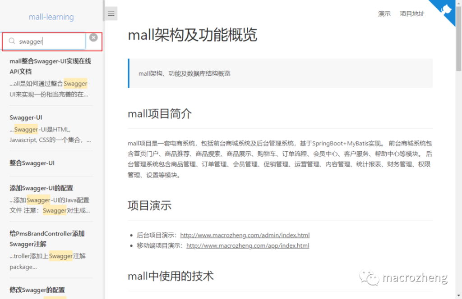The width and height of the screenshot is (462, 299).
Task: Open the 添加Swagger-UI的配置 result
Action: (x=41, y=188)
